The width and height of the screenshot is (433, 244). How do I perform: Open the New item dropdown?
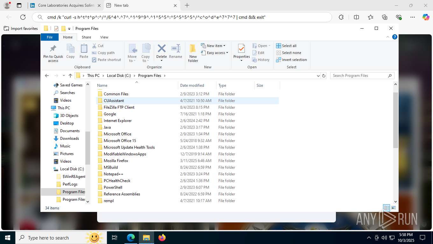click(213, 46)
